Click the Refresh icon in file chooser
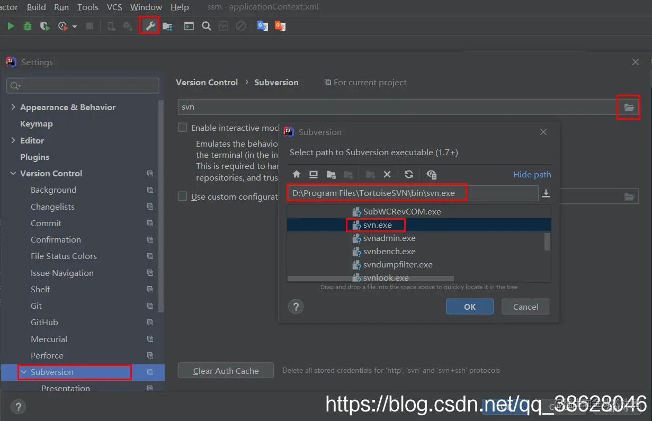This screenshot has height=421, width=652. (x=408, y=174)
